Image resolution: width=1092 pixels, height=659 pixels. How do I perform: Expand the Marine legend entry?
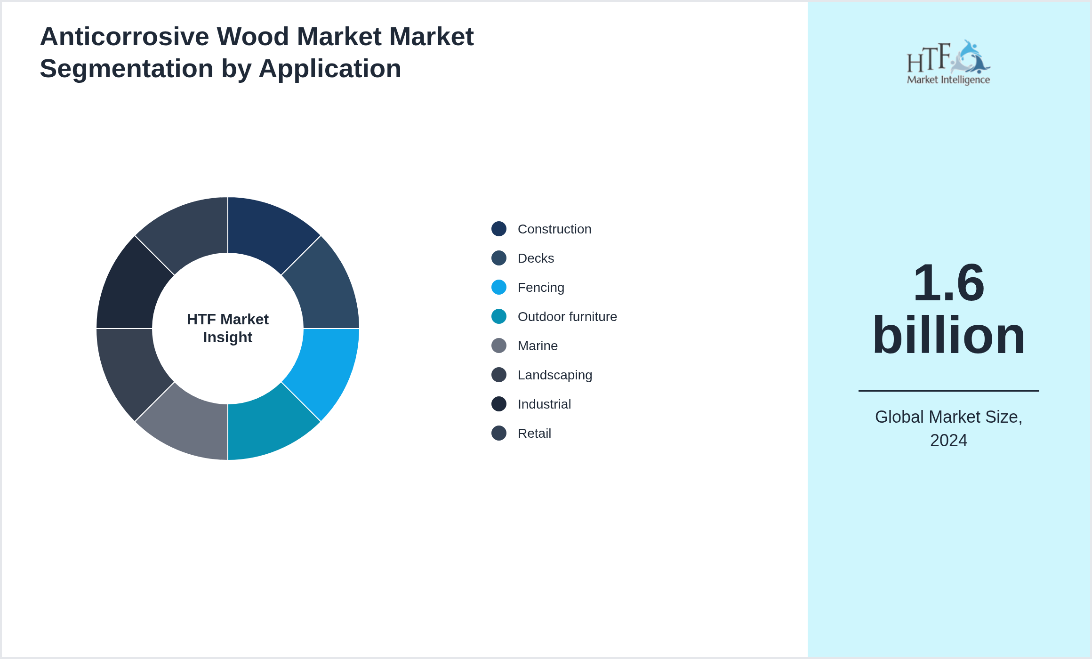(537, 346)
